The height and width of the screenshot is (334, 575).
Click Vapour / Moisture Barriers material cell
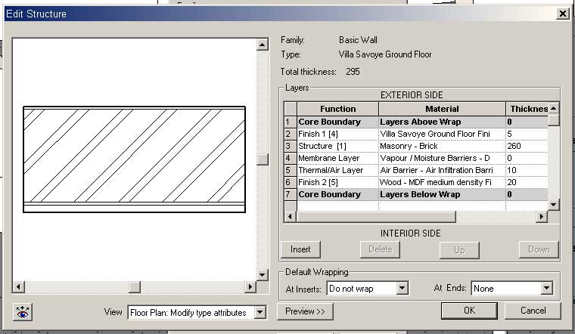(442, 158)
